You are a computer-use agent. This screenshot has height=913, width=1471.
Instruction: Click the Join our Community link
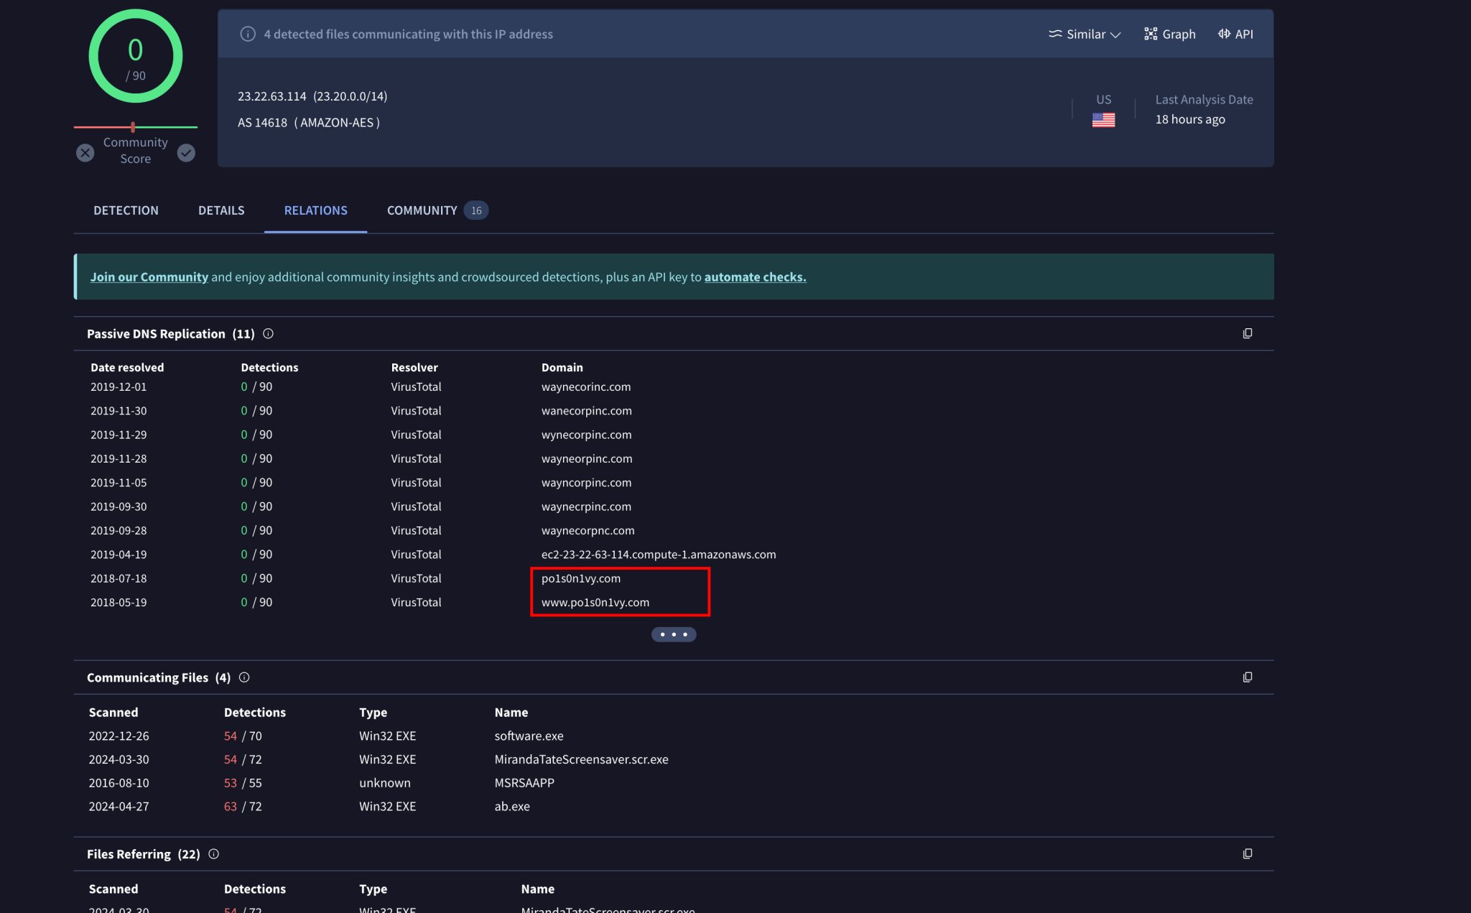click(x=149, y=277)
